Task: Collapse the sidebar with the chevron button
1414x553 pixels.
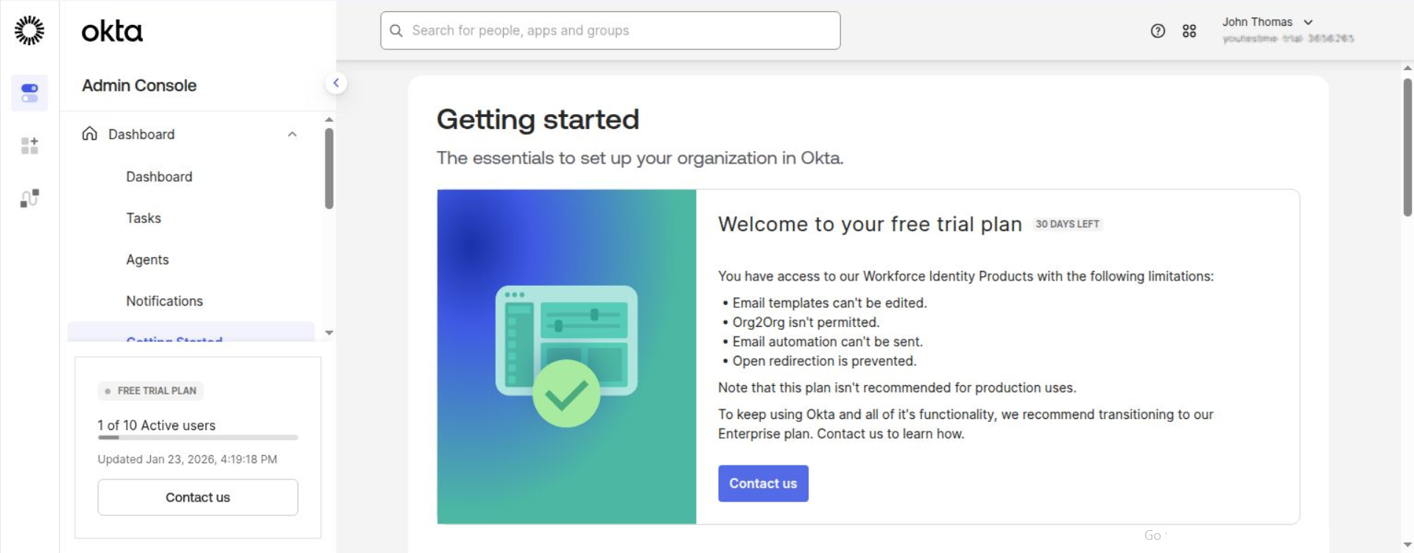Action: (x=336, y=83)
